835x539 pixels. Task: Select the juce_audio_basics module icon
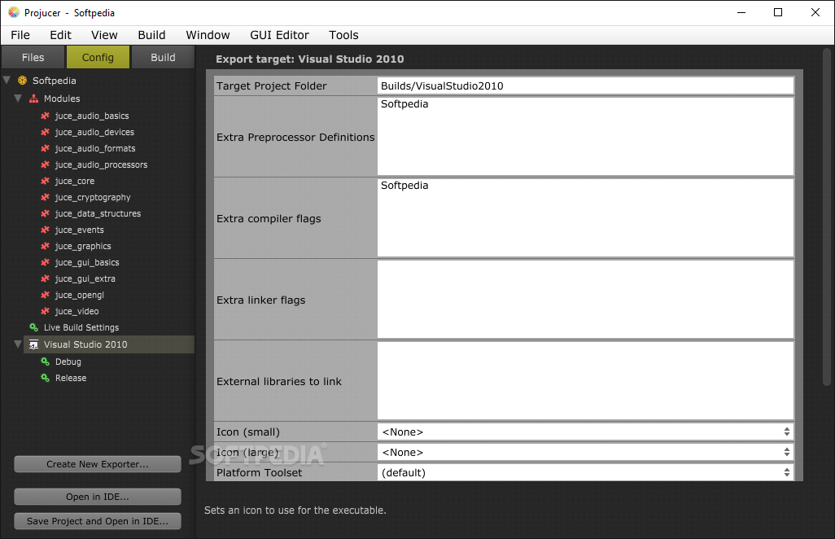tap(46, 116)
